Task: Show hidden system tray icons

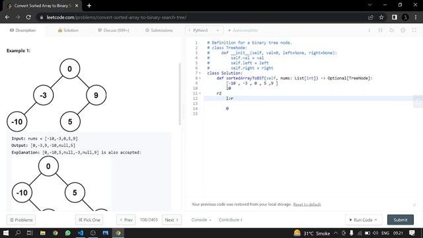Action: 336,233
